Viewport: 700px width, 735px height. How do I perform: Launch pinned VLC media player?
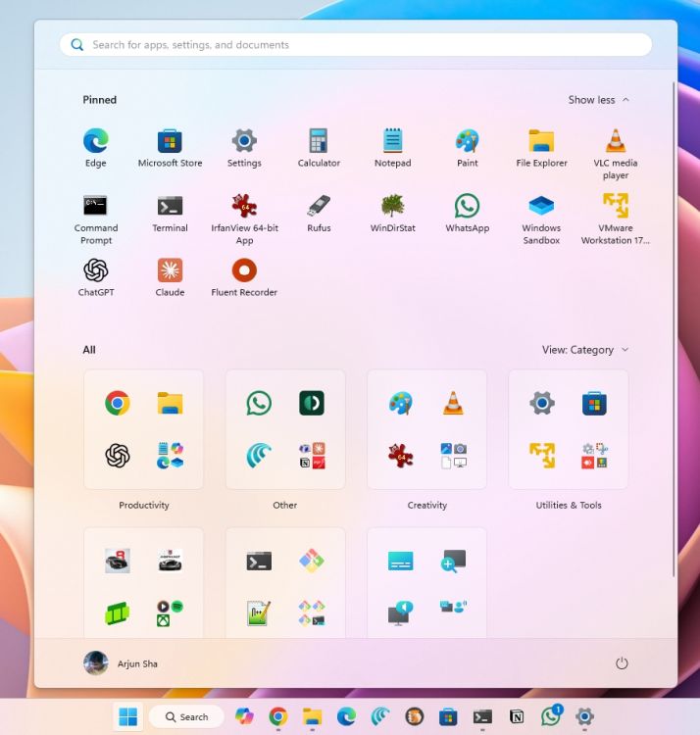coord(616,153)
